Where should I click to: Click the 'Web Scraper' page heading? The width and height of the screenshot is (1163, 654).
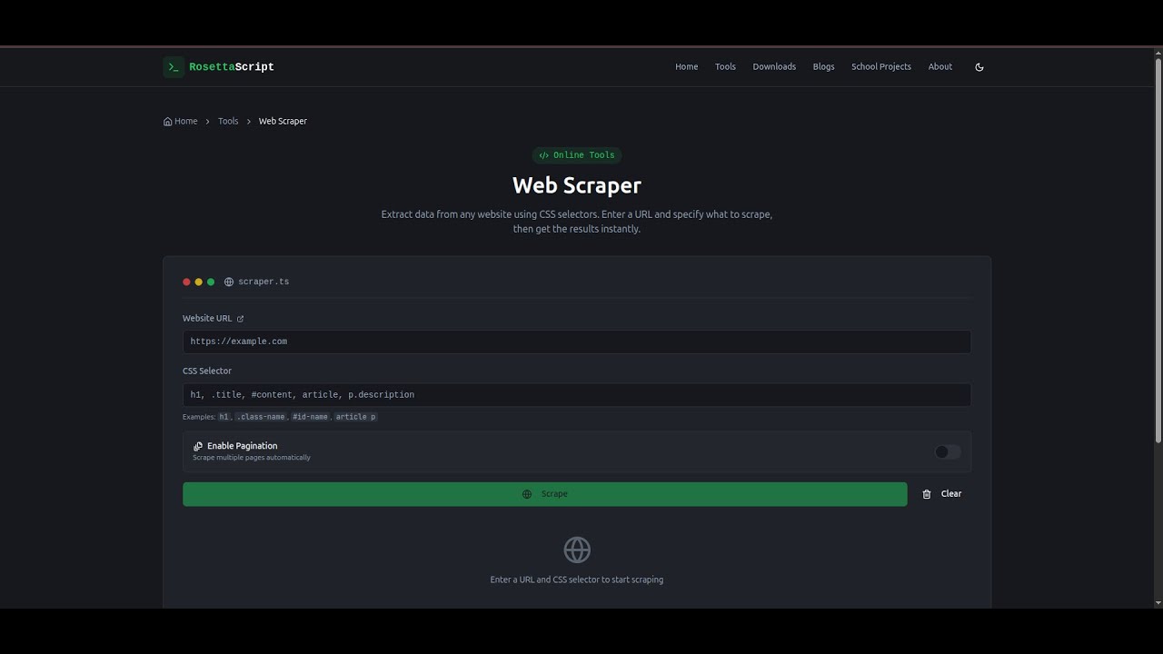pyautogui.click(x=577, y=185)
